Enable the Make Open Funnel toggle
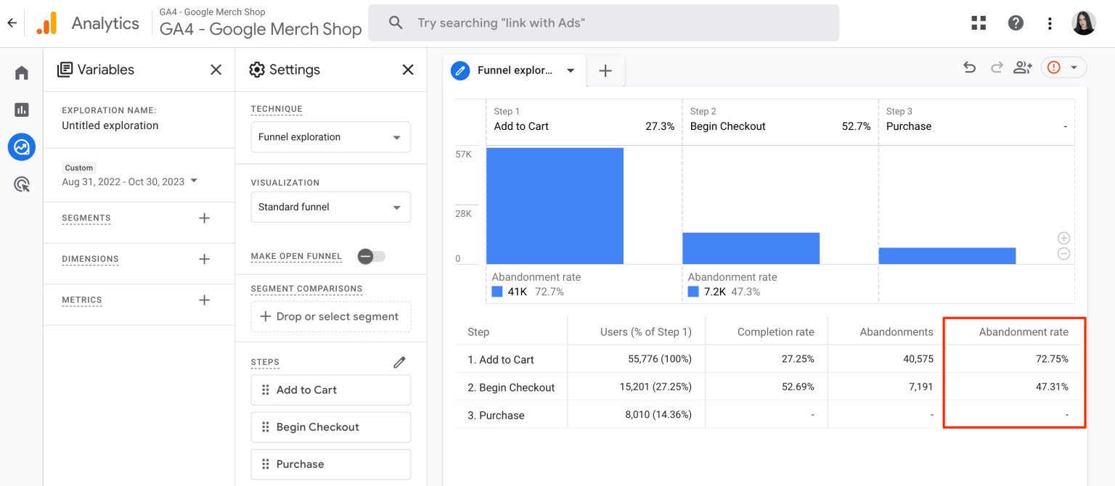Image resolution: width=1115 pixels, height=486 pixels. pyautogui.click(x=371, y=256)
